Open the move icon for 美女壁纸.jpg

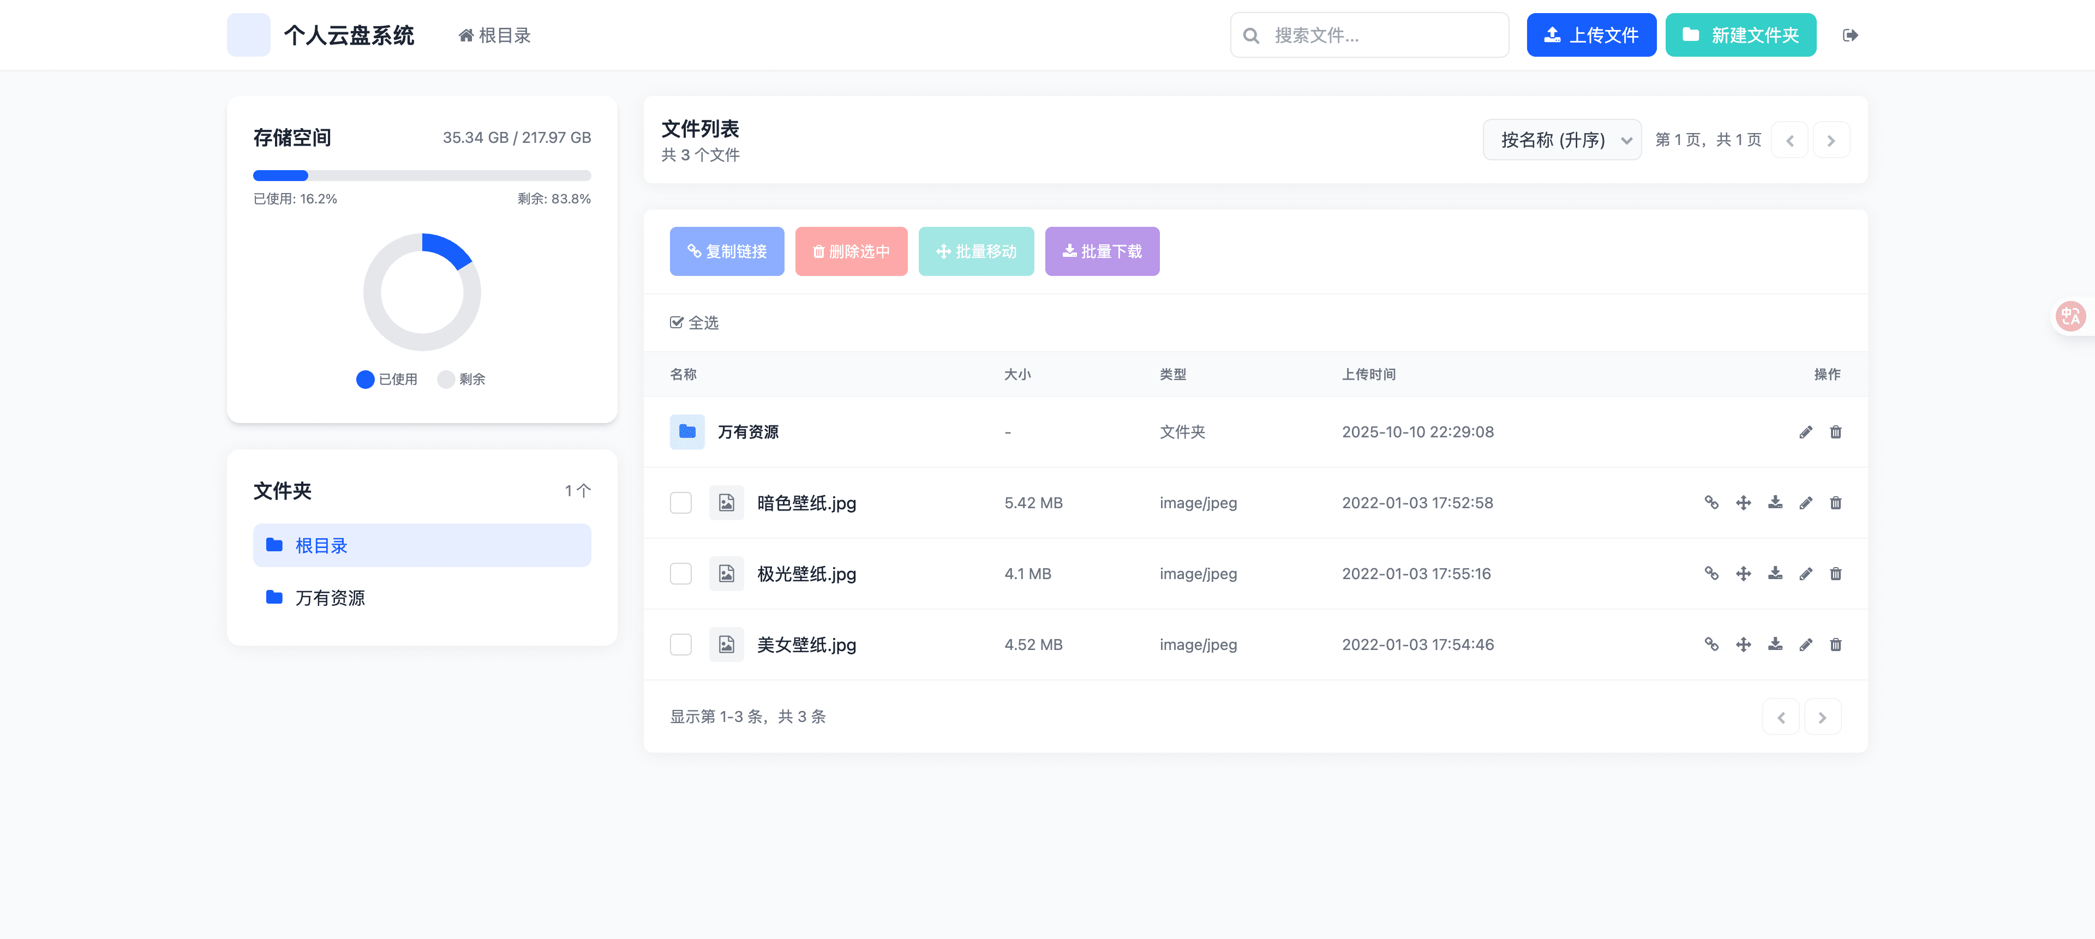(x=1744, y=644)
